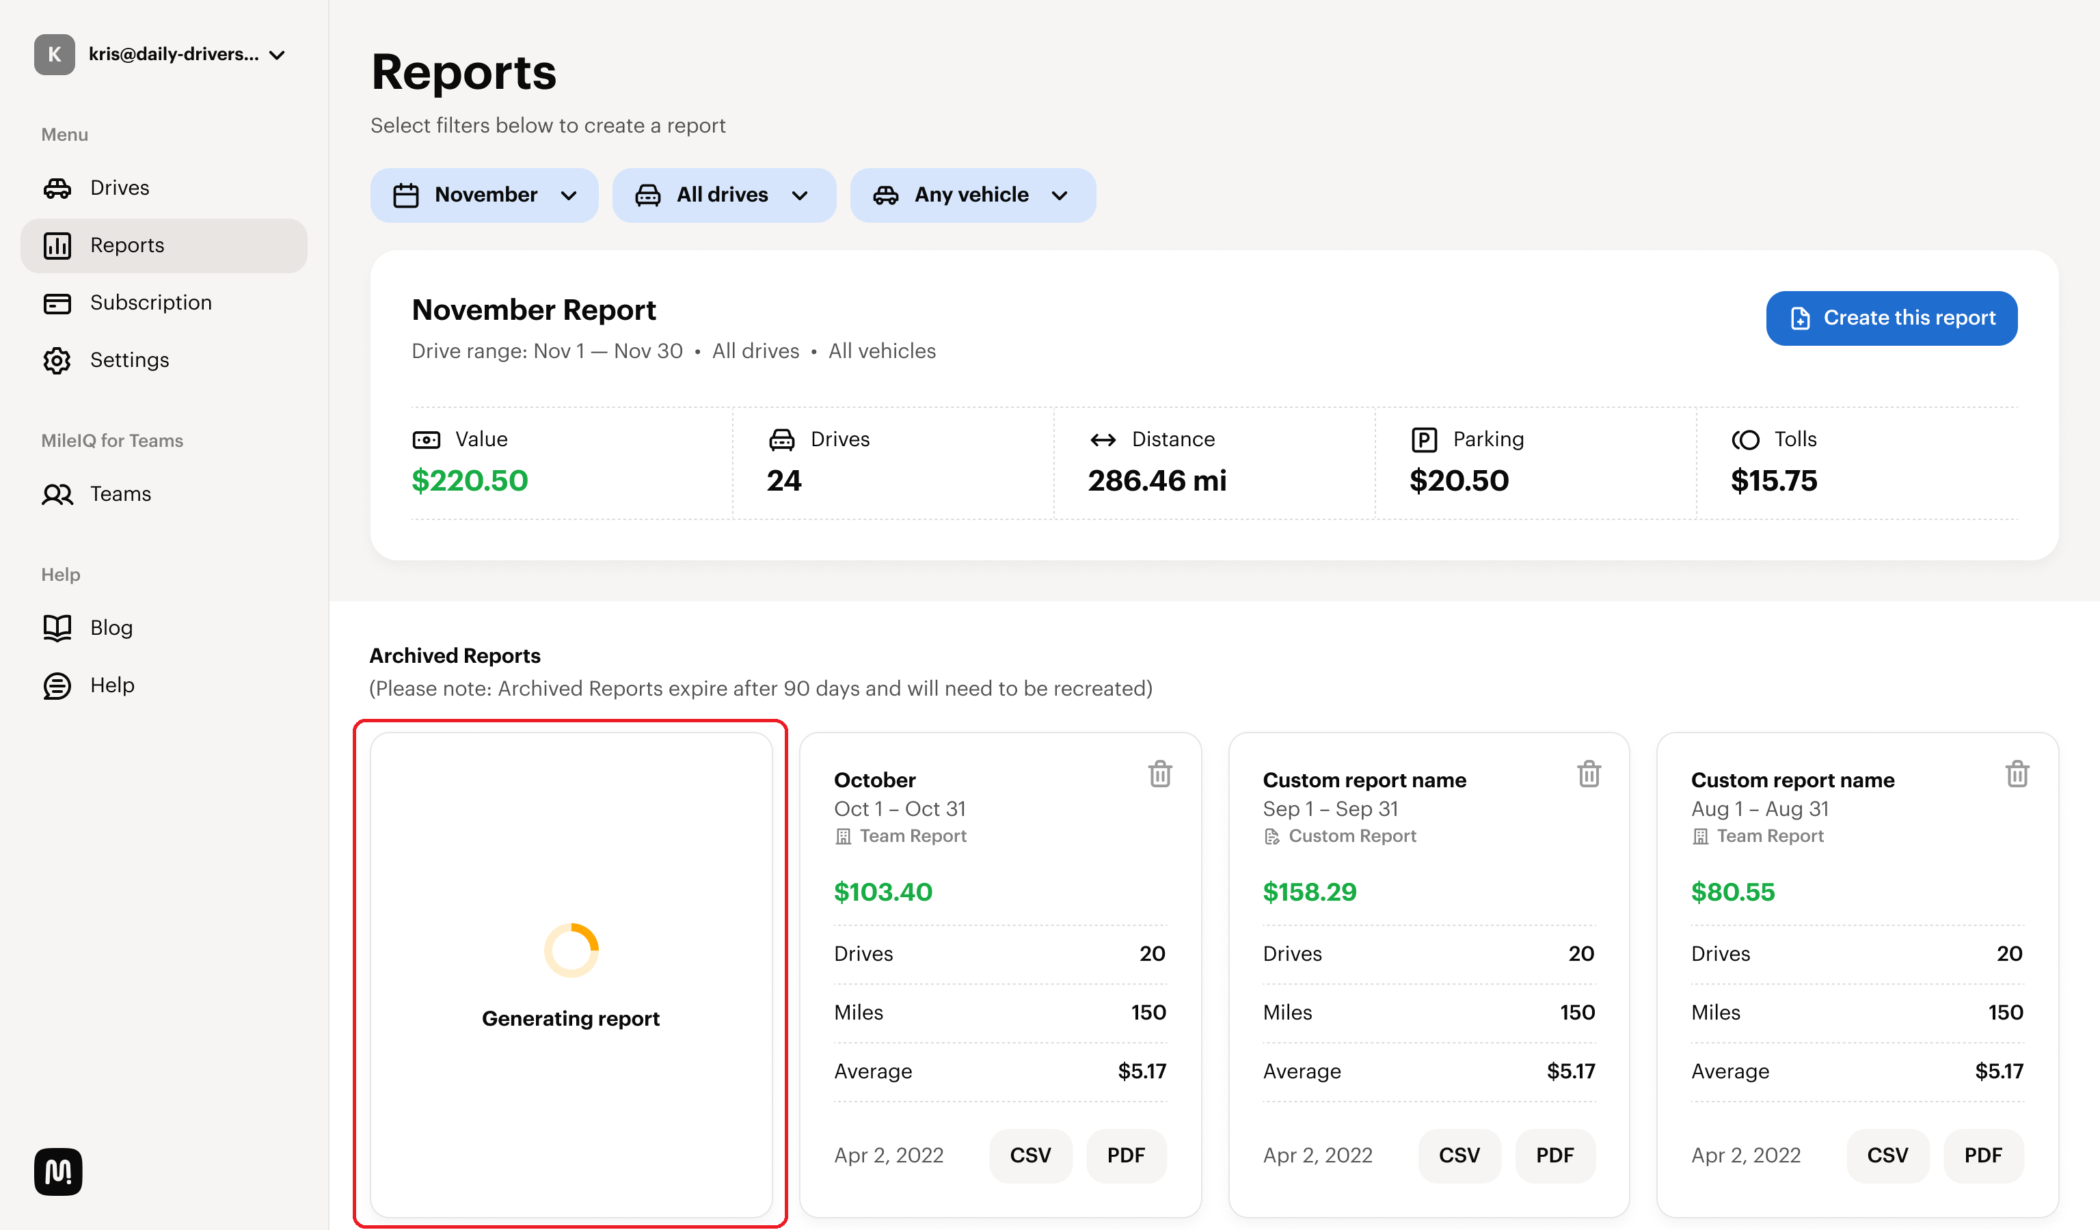Image resolution: width=2100 pixels, height=1230 pixels.
Task: Download Aug team report as CSV
Action: pyautogui.click(x=1887, y=1156)
